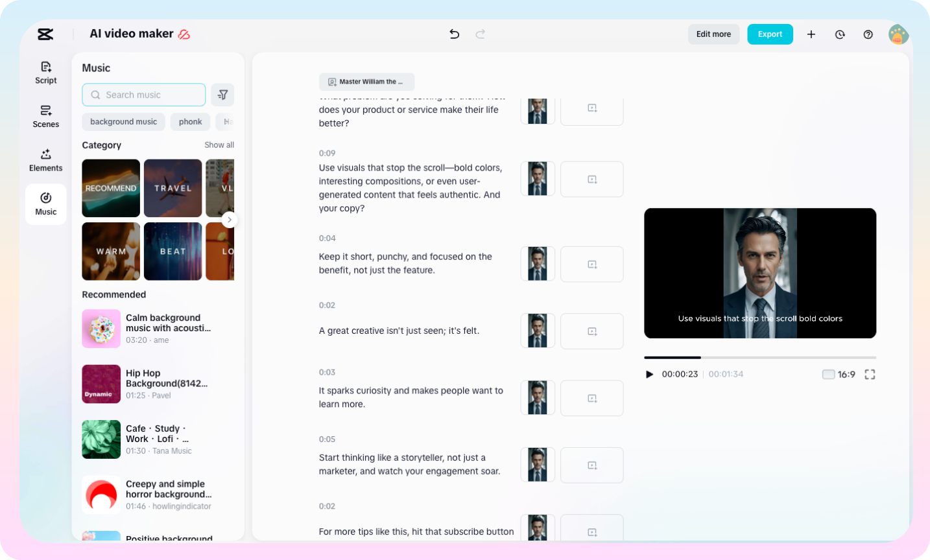Add new content with the plus icon
Screen dimensions: 930x560
click(x=811, y=34)
